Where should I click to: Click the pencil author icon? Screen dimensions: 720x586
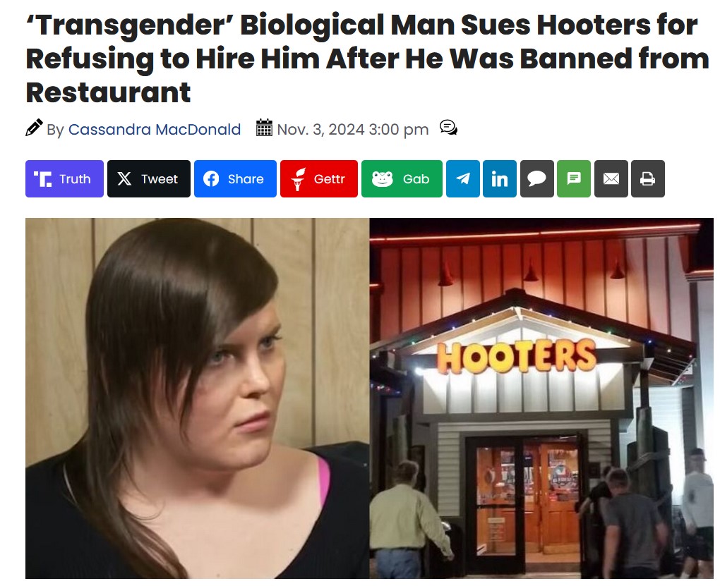34,128
